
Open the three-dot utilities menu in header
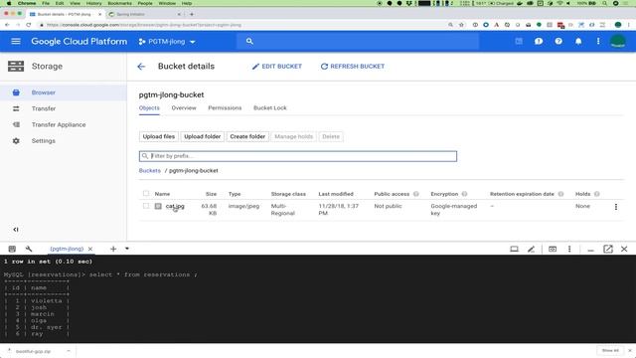(598, 42)
